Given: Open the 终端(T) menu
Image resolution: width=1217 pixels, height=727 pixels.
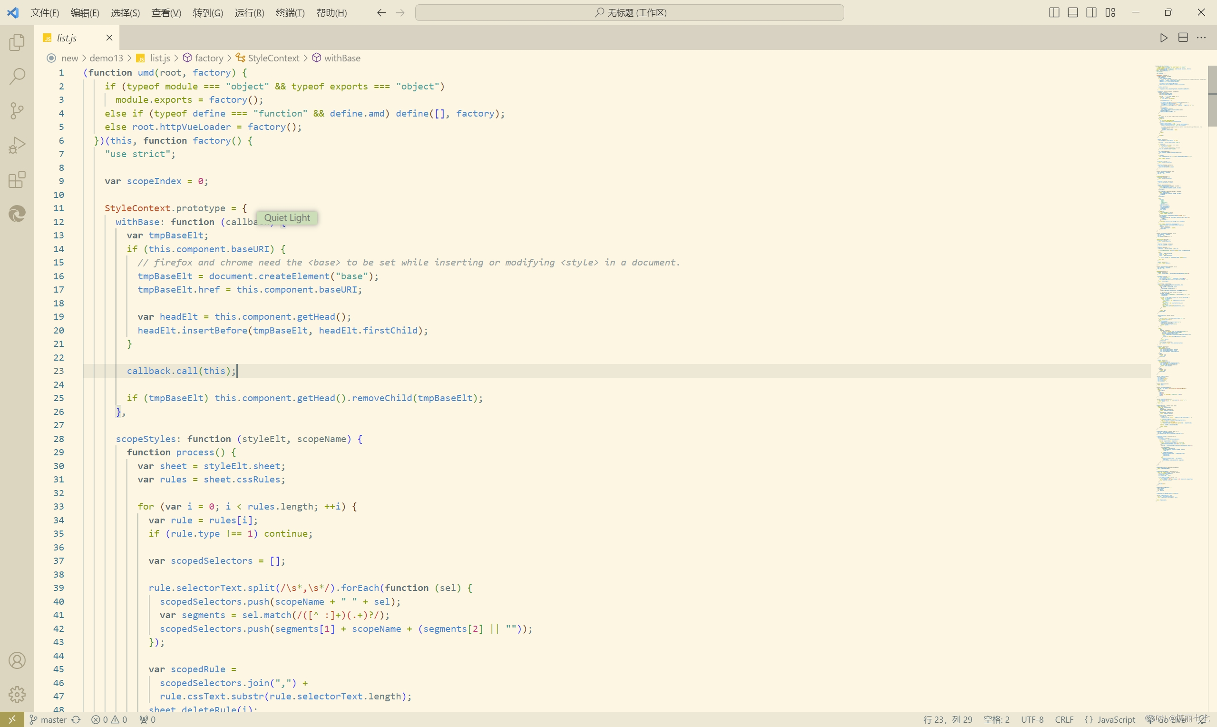Looking at the screenshot, I should click(290, 13).
